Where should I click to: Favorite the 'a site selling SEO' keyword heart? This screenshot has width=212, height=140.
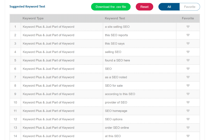click(x=188, y=27)
